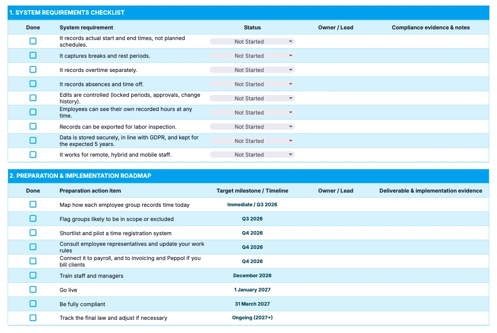Screen dimensions: 497x333
Task: Mark 'Records can be exported' as done
Action: click(33, 126)
